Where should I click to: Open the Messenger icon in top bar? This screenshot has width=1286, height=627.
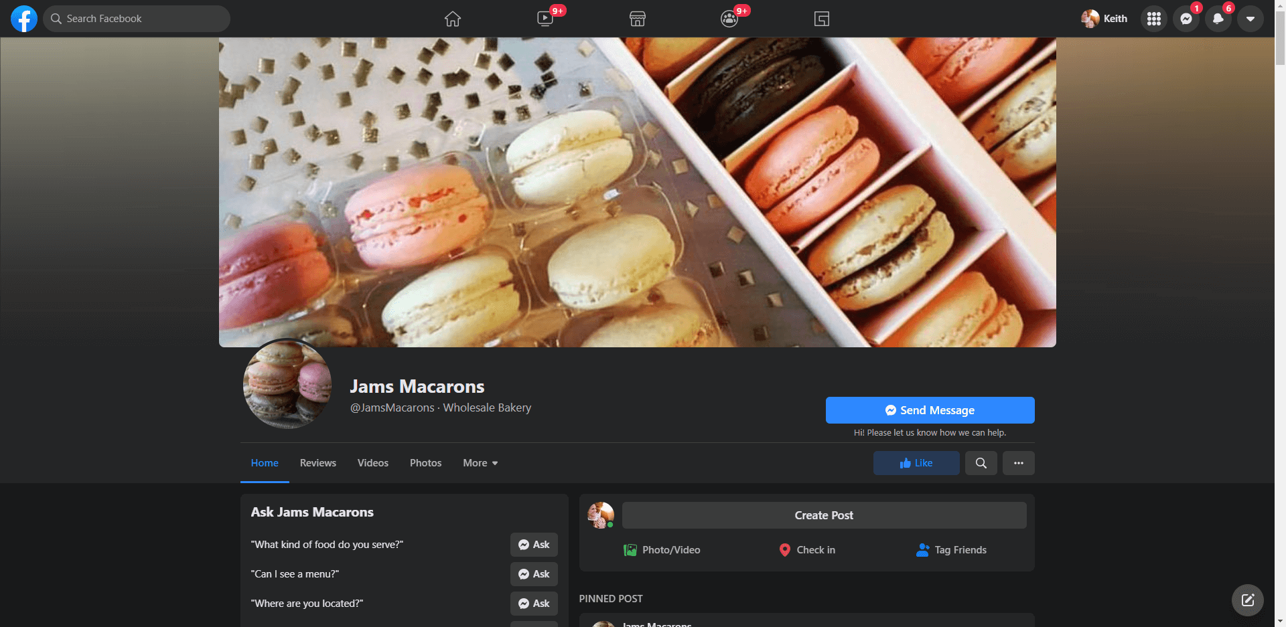tap(1186, 19)
